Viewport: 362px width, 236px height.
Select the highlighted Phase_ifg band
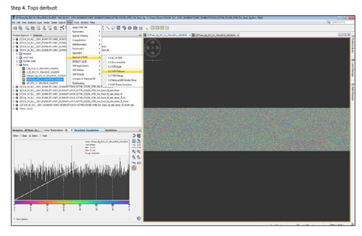(x=45, y=80)
